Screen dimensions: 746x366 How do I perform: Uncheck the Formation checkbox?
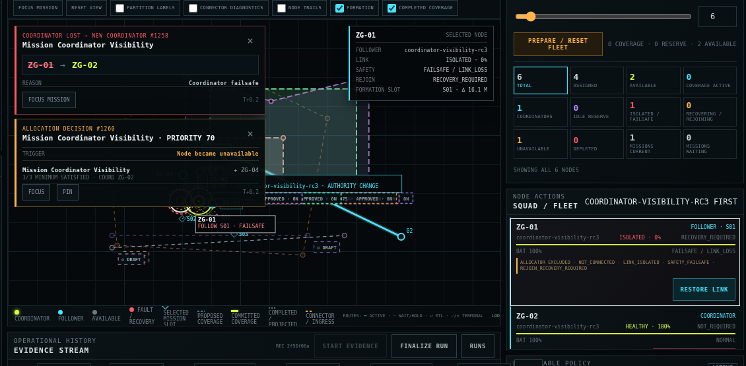click(340, 8)
